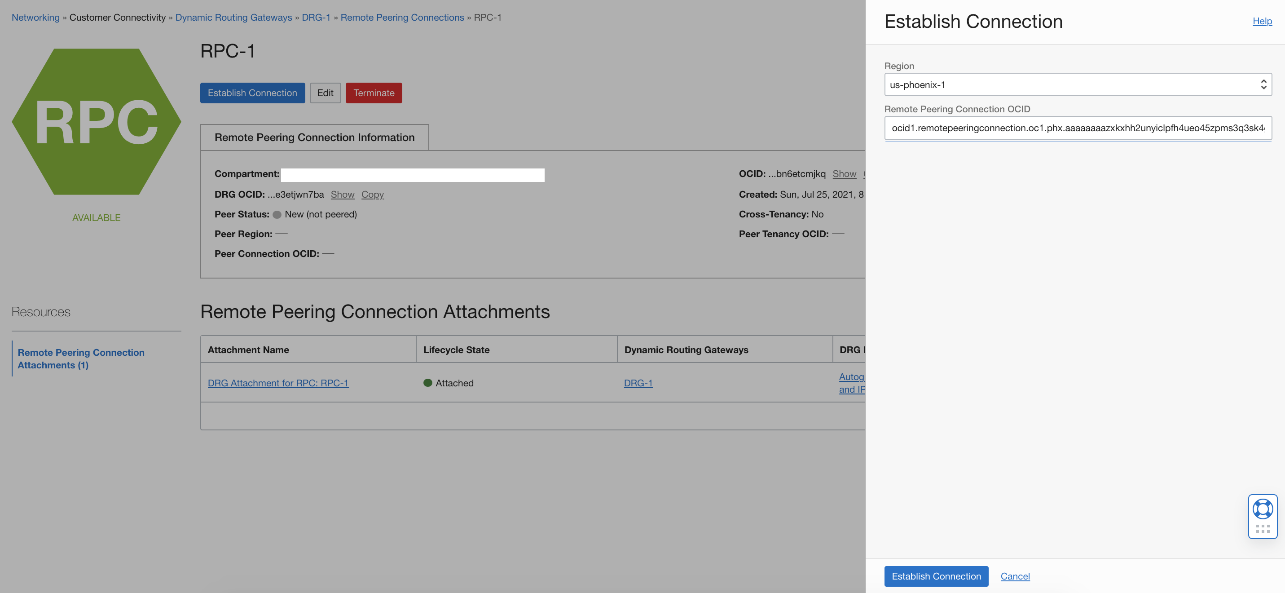The width and height of the screenshot is (1285, 593).
Task: Click the green Attached lifecycle state dot
Action: coord(428,382)
